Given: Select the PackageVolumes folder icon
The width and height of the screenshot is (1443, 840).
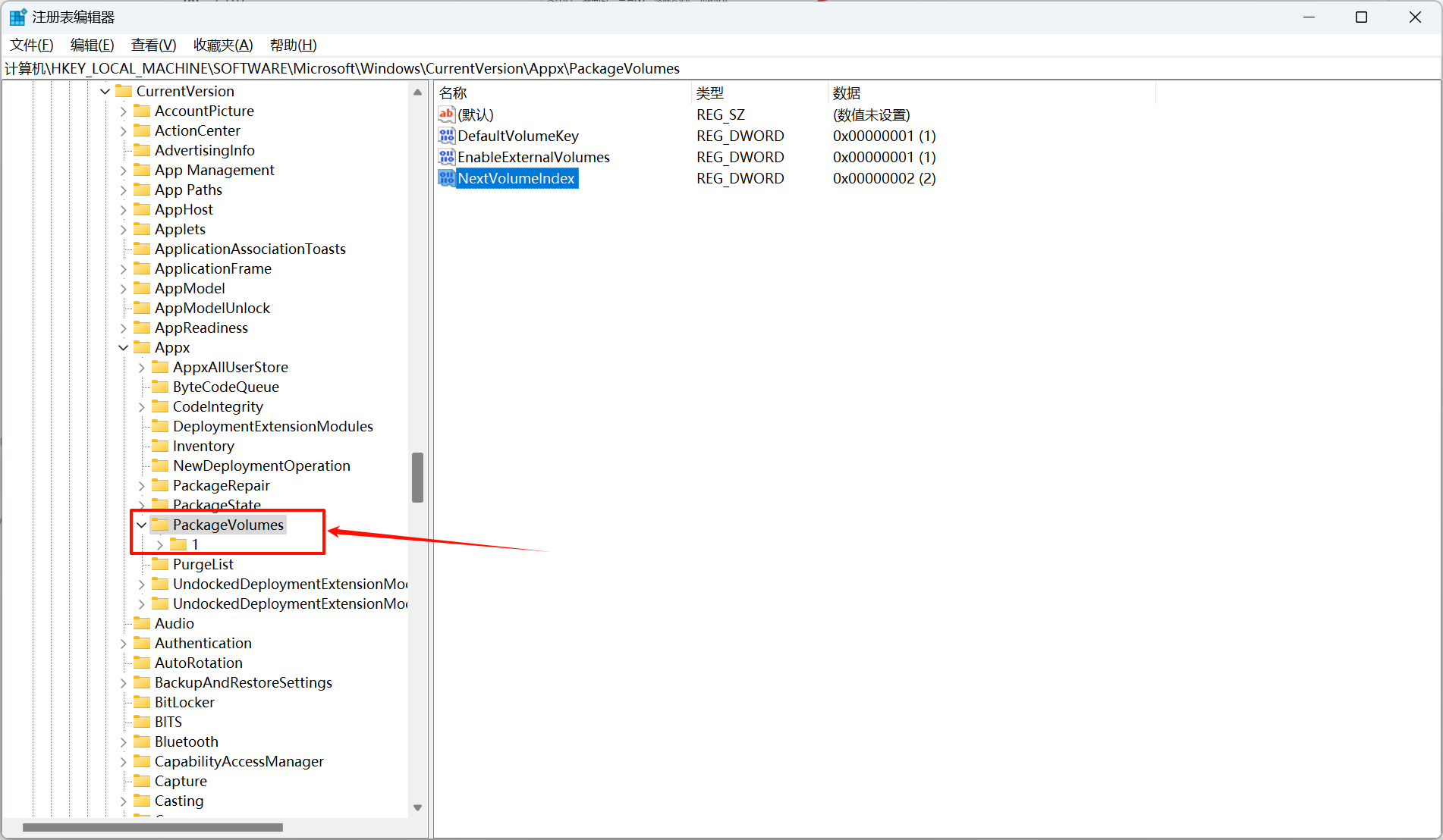Looking at the screenshot, I should 161,524.
